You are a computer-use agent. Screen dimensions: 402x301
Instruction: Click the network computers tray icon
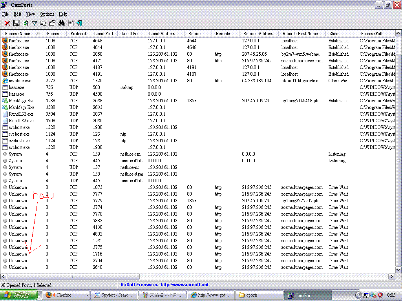click(367, 295)
